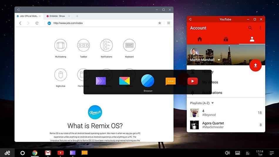Screen dimensions: 279x157
Task: Open YouTube from taskbar
Action: click(60, 153)
